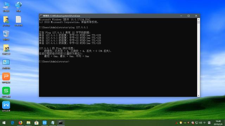Open the network status tray icon

pyautogui.click(x=197, y=123)
